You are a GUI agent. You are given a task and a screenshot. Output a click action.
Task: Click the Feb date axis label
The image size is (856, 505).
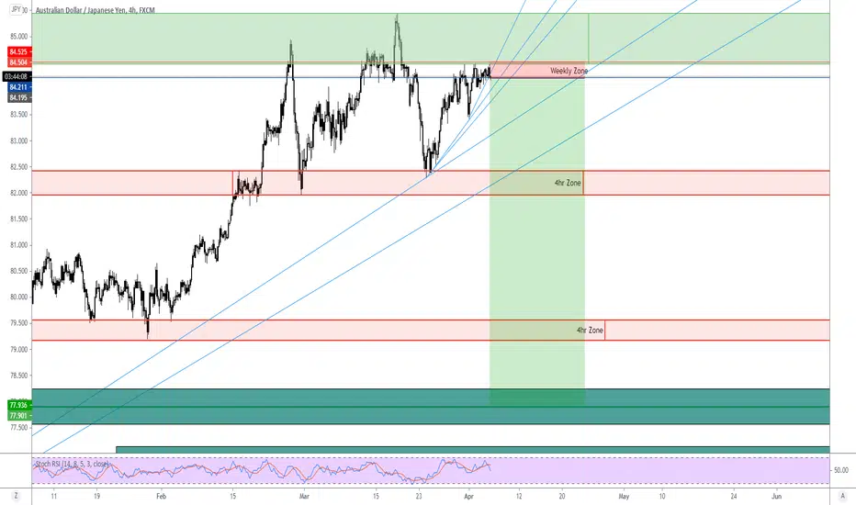click(161, 496)
